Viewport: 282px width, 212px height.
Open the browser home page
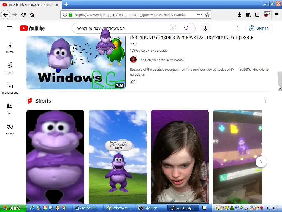pos(32,15)
